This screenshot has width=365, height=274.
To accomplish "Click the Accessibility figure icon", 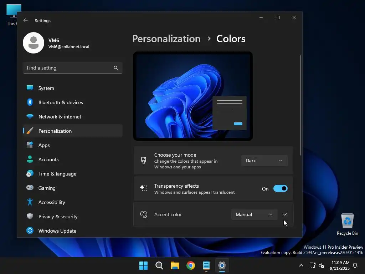I will (x=30, y=202).
